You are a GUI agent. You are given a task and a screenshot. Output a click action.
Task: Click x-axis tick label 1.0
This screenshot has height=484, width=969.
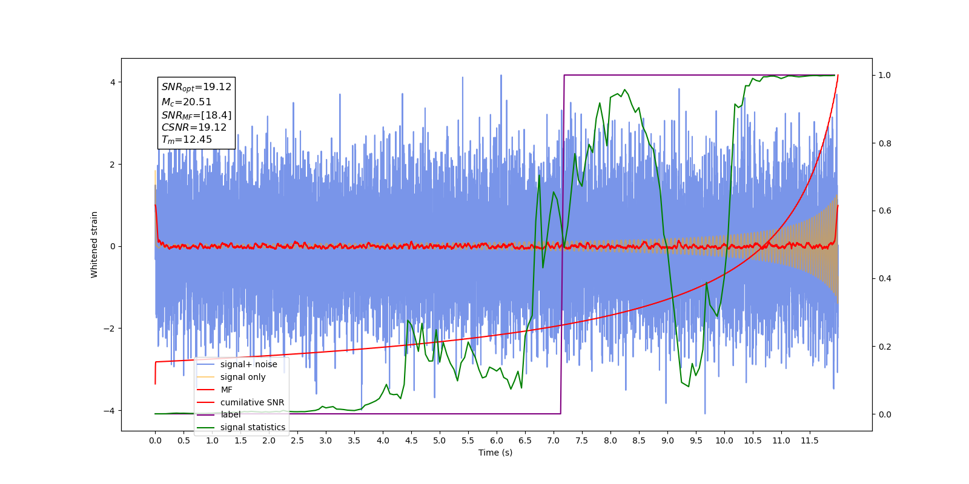tap(212, 440)
